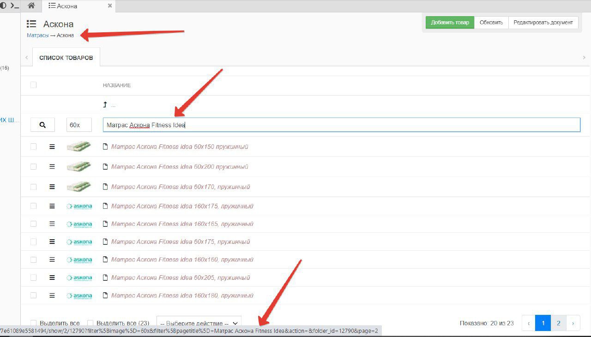
Task: Check the box for 60x175 mattress row
Action: point(33,242)
